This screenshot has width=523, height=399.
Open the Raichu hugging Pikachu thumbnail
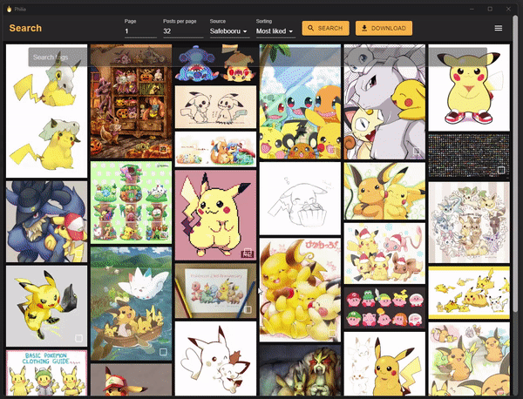pyautogui.click(x=384, y=191)
